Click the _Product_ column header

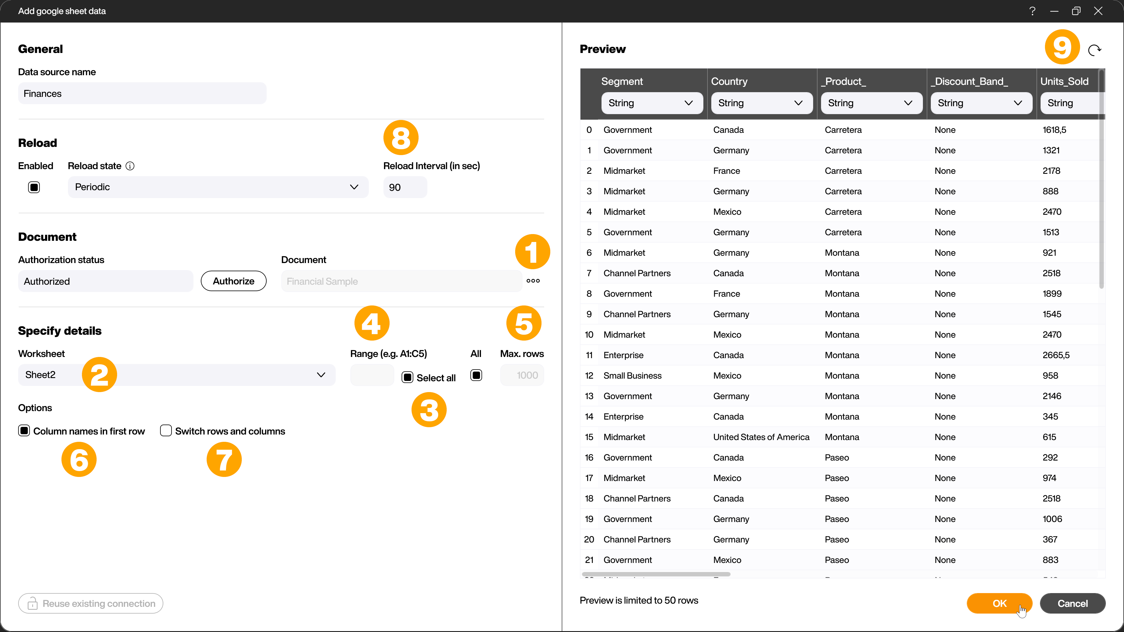pos(843,82)
